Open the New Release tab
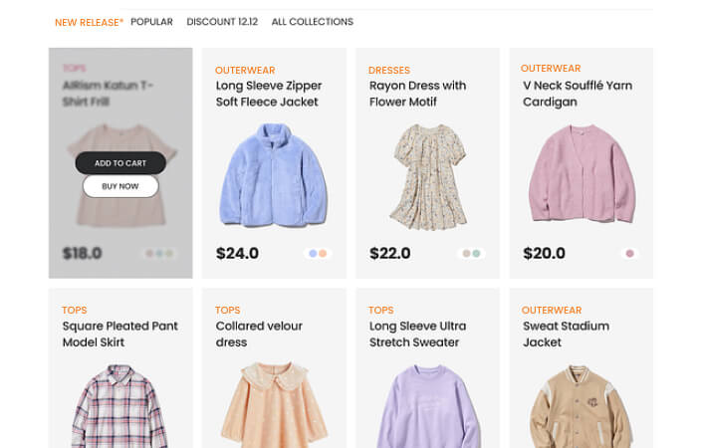 click(89, 22)
